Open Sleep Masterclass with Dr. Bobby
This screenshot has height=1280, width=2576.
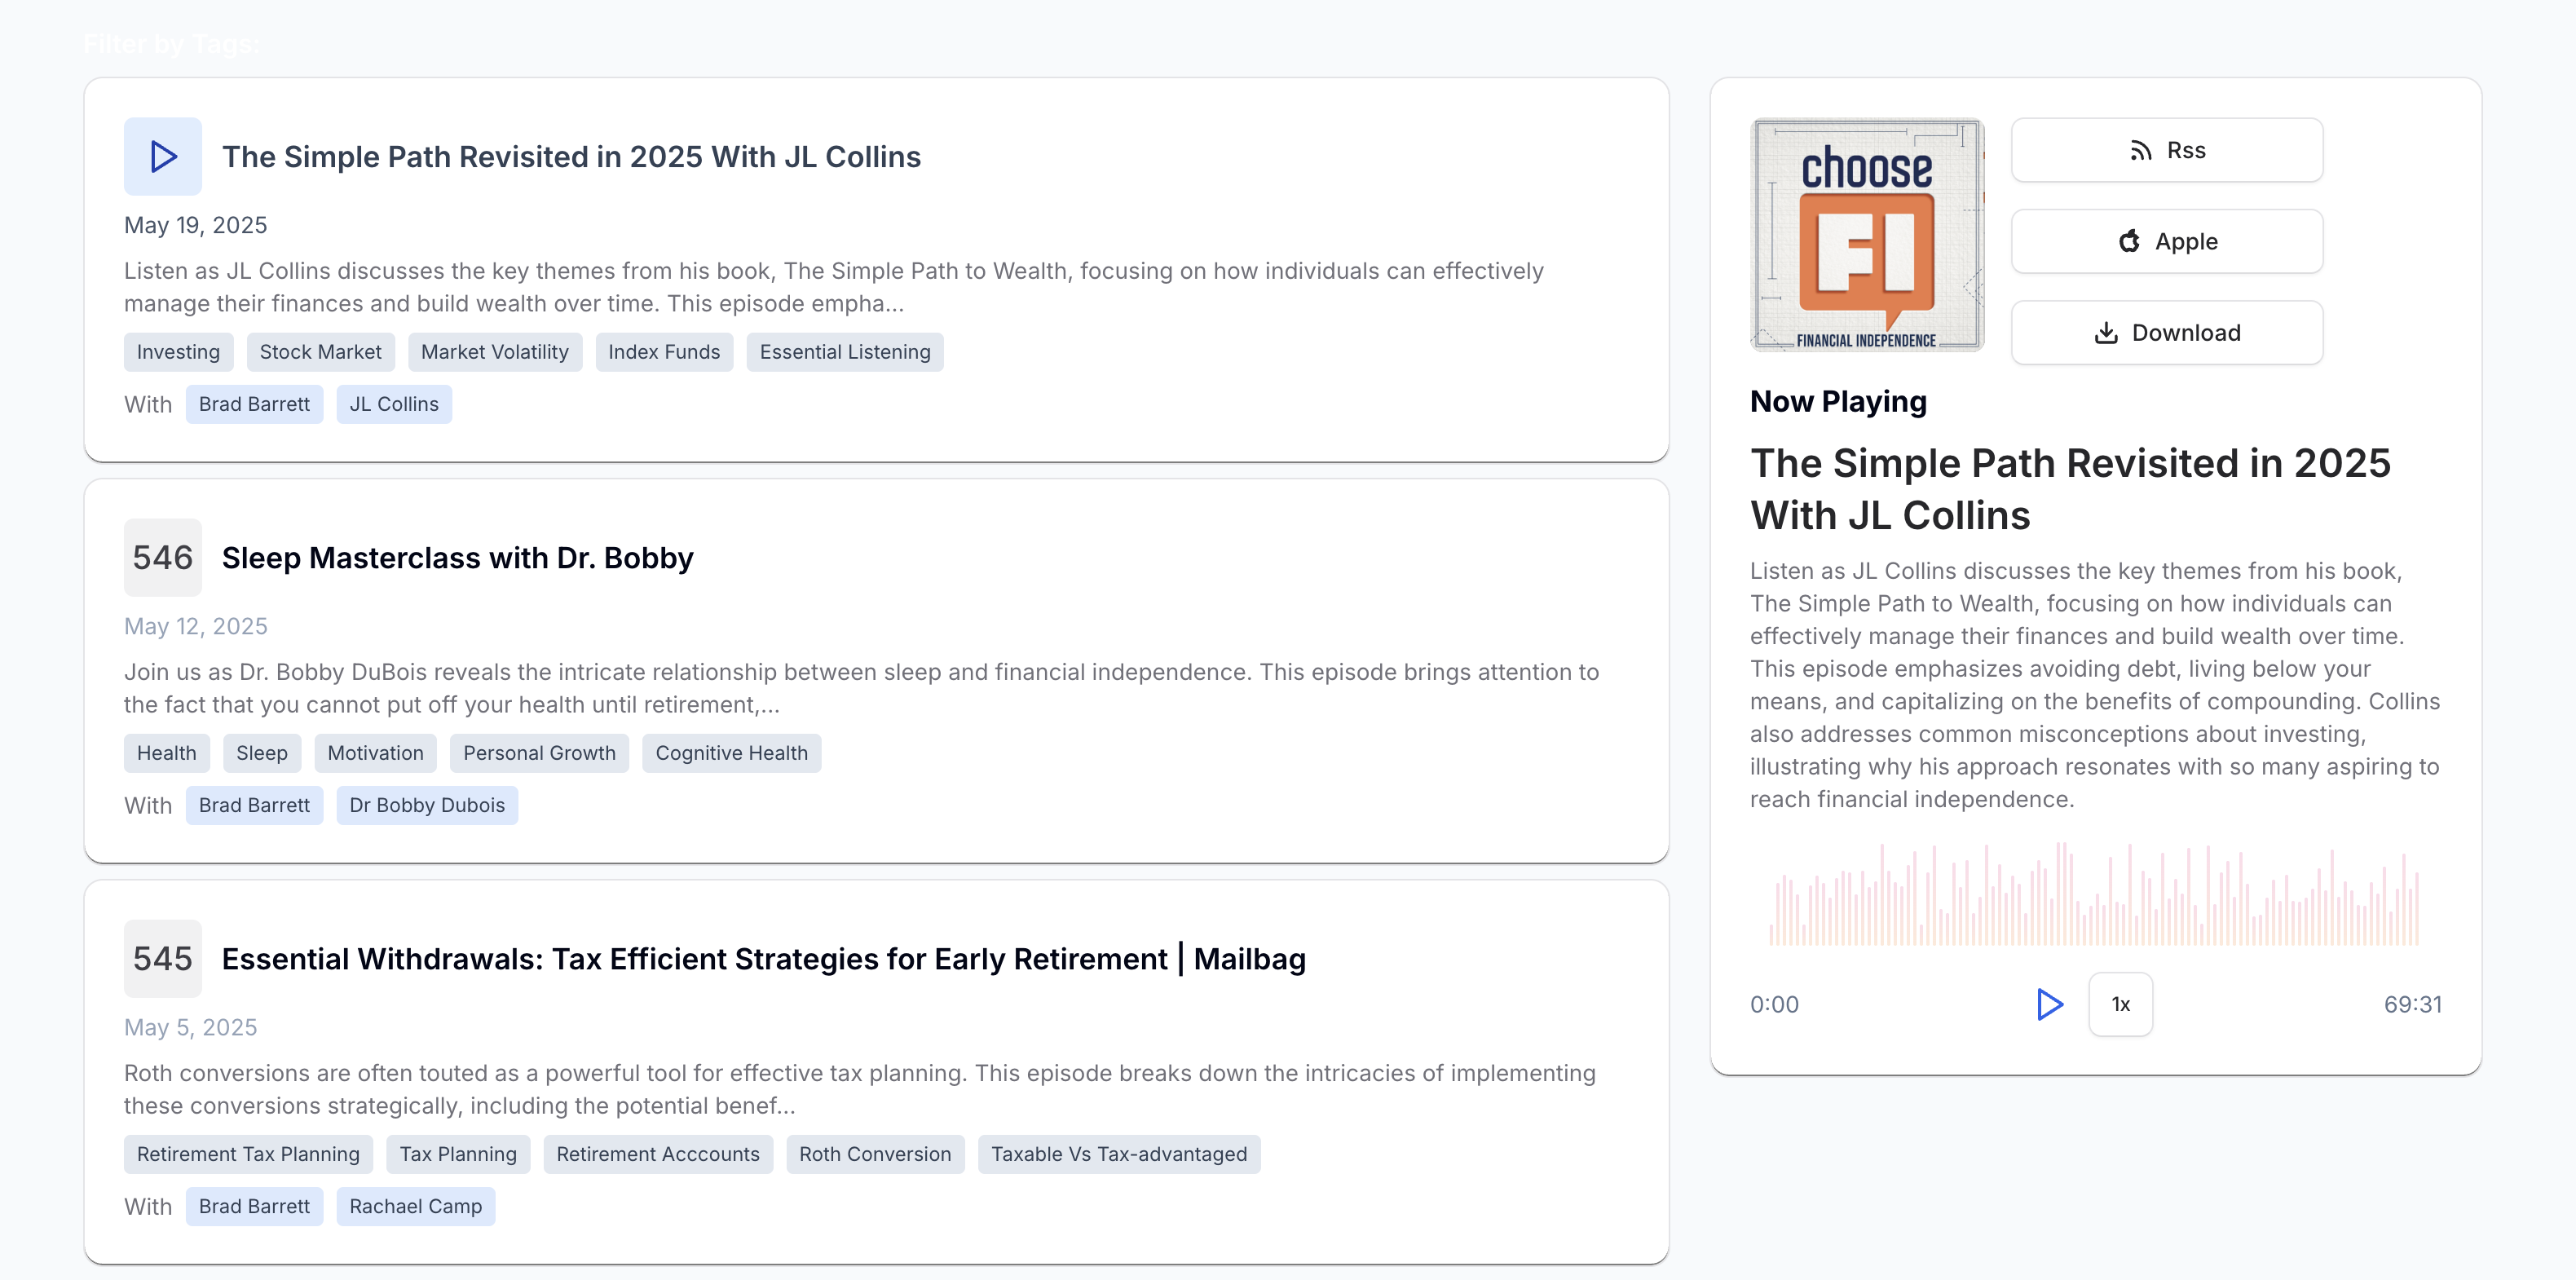(x=457, y=558)
